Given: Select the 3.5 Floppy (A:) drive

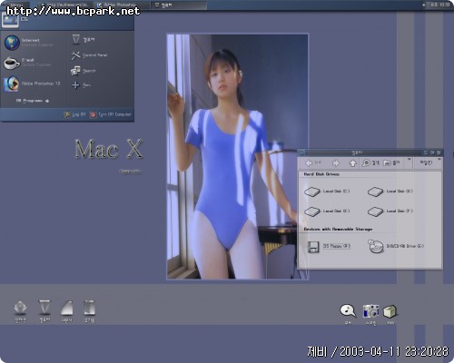Looking at the screenshot, I should pyautogui.click(x=329, y=246).
